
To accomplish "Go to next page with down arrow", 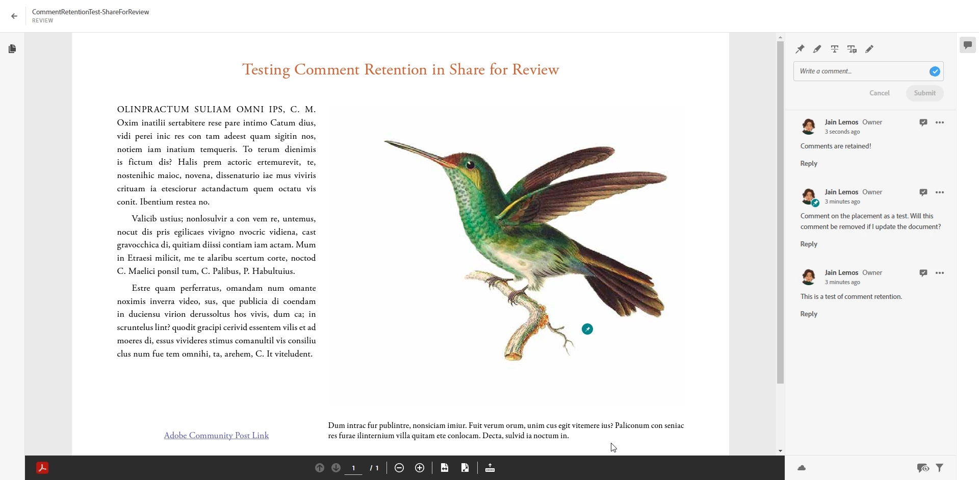I will click(336, 468).
